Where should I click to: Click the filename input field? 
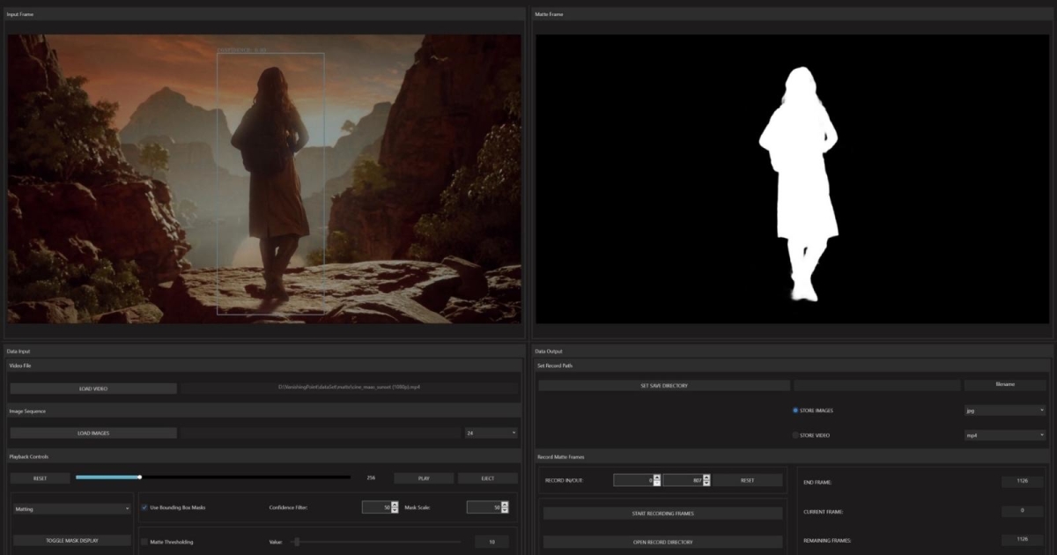[x=1005, y=386]
